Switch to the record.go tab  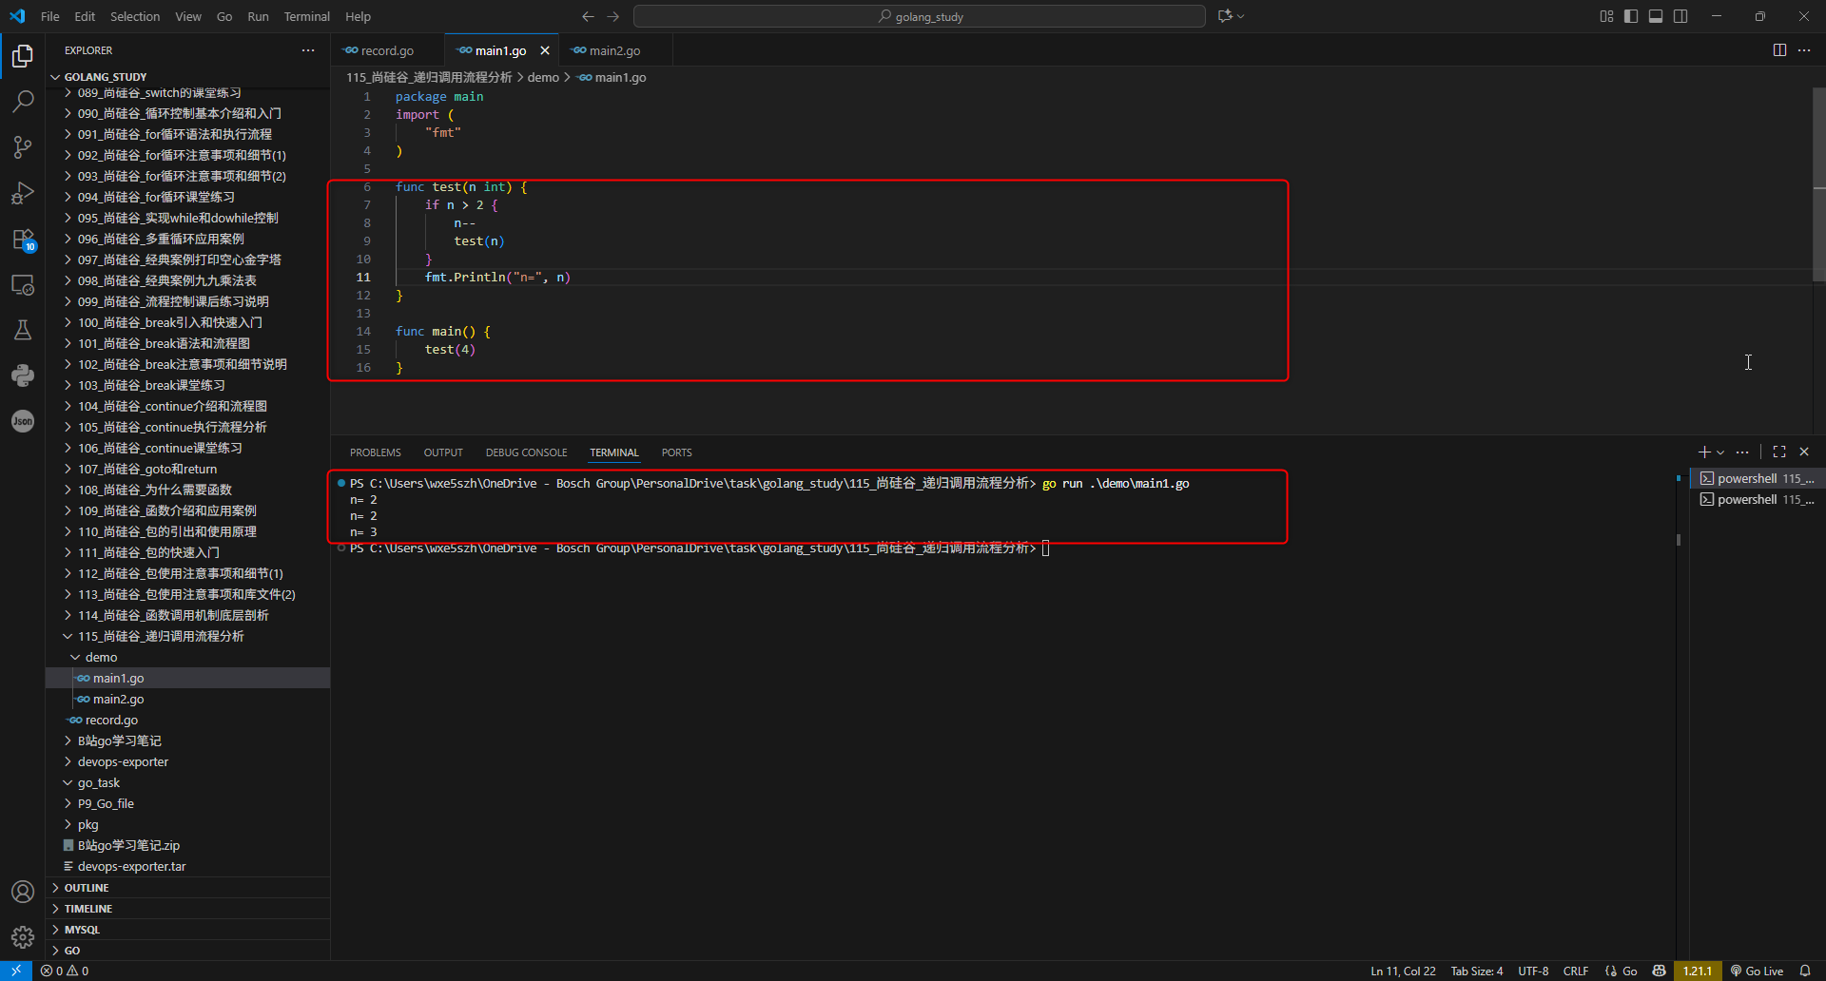387,50
